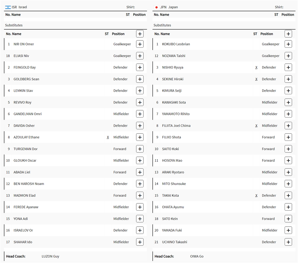Click the Israel flag icon

pos(8,7)
